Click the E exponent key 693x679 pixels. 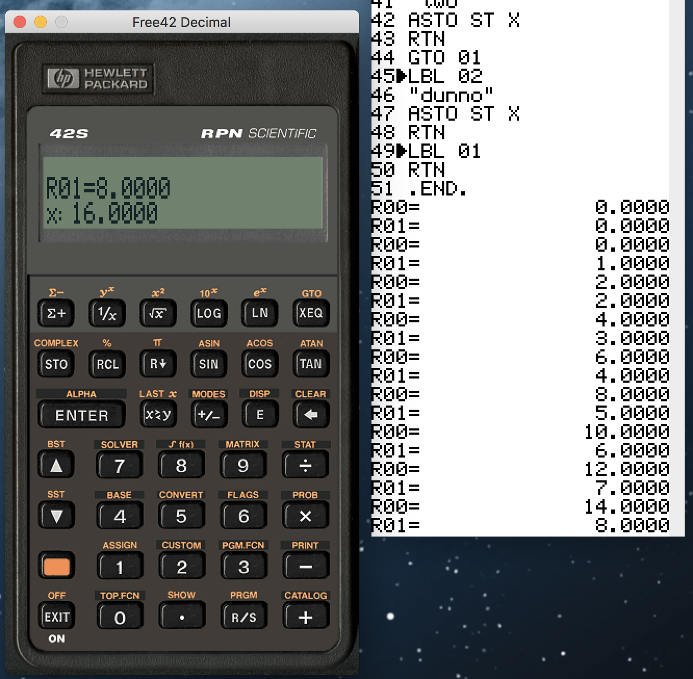click(x=260, y=415)
